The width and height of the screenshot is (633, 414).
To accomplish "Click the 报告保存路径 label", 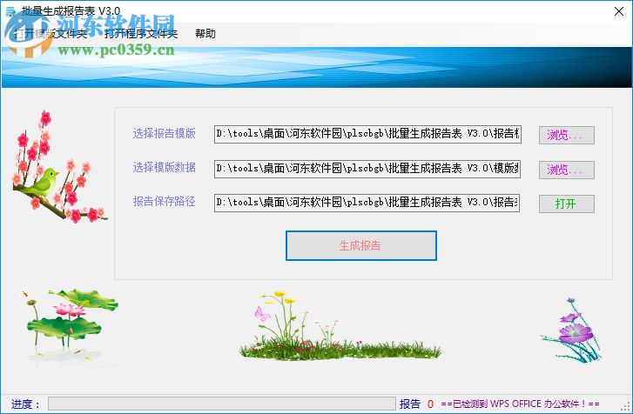I will (165, 201).
